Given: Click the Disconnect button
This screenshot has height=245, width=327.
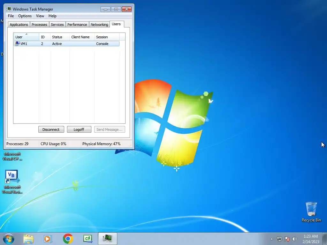Looking at the screenshot, I should pos(51,130).
